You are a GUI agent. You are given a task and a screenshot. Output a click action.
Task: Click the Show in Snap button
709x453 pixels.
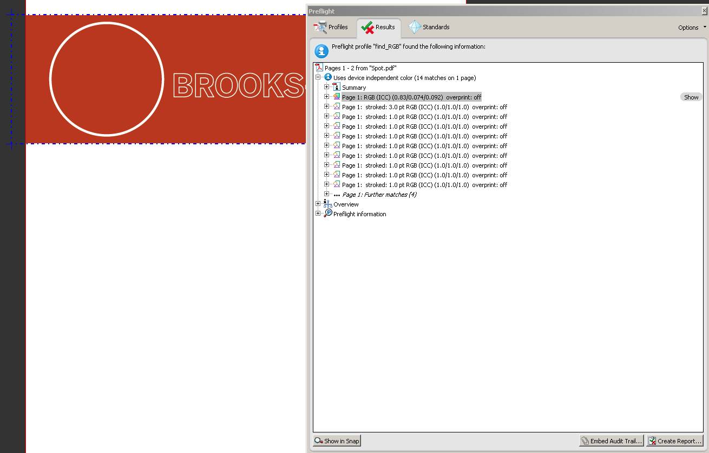pos(337,441)
